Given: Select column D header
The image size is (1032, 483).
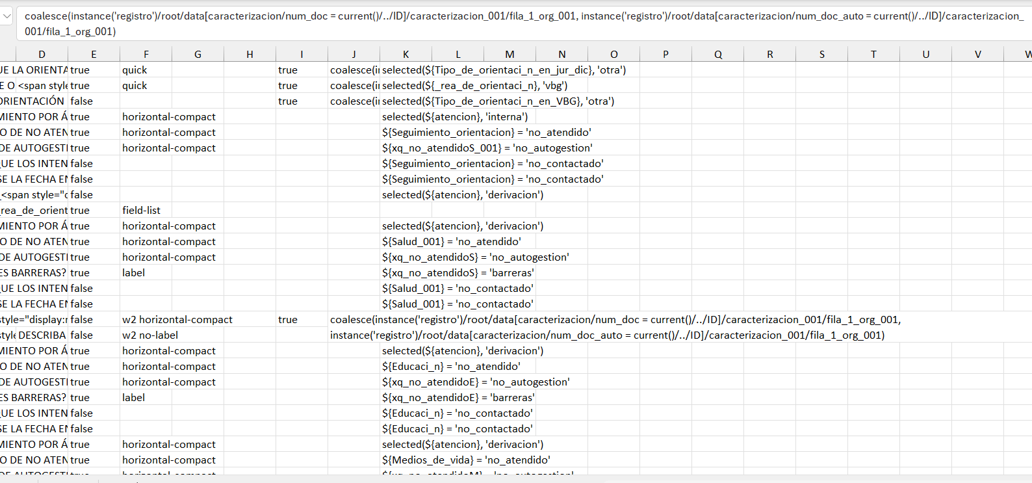Looking at the screenshot, I should coord(42,55).
